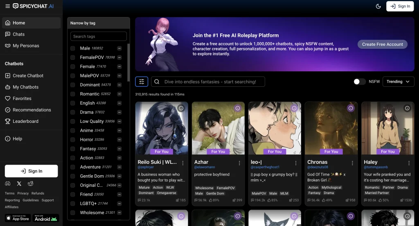Open three-dot menu on Azhar card
Screen dimensions: 419x226
pos(239,163)
